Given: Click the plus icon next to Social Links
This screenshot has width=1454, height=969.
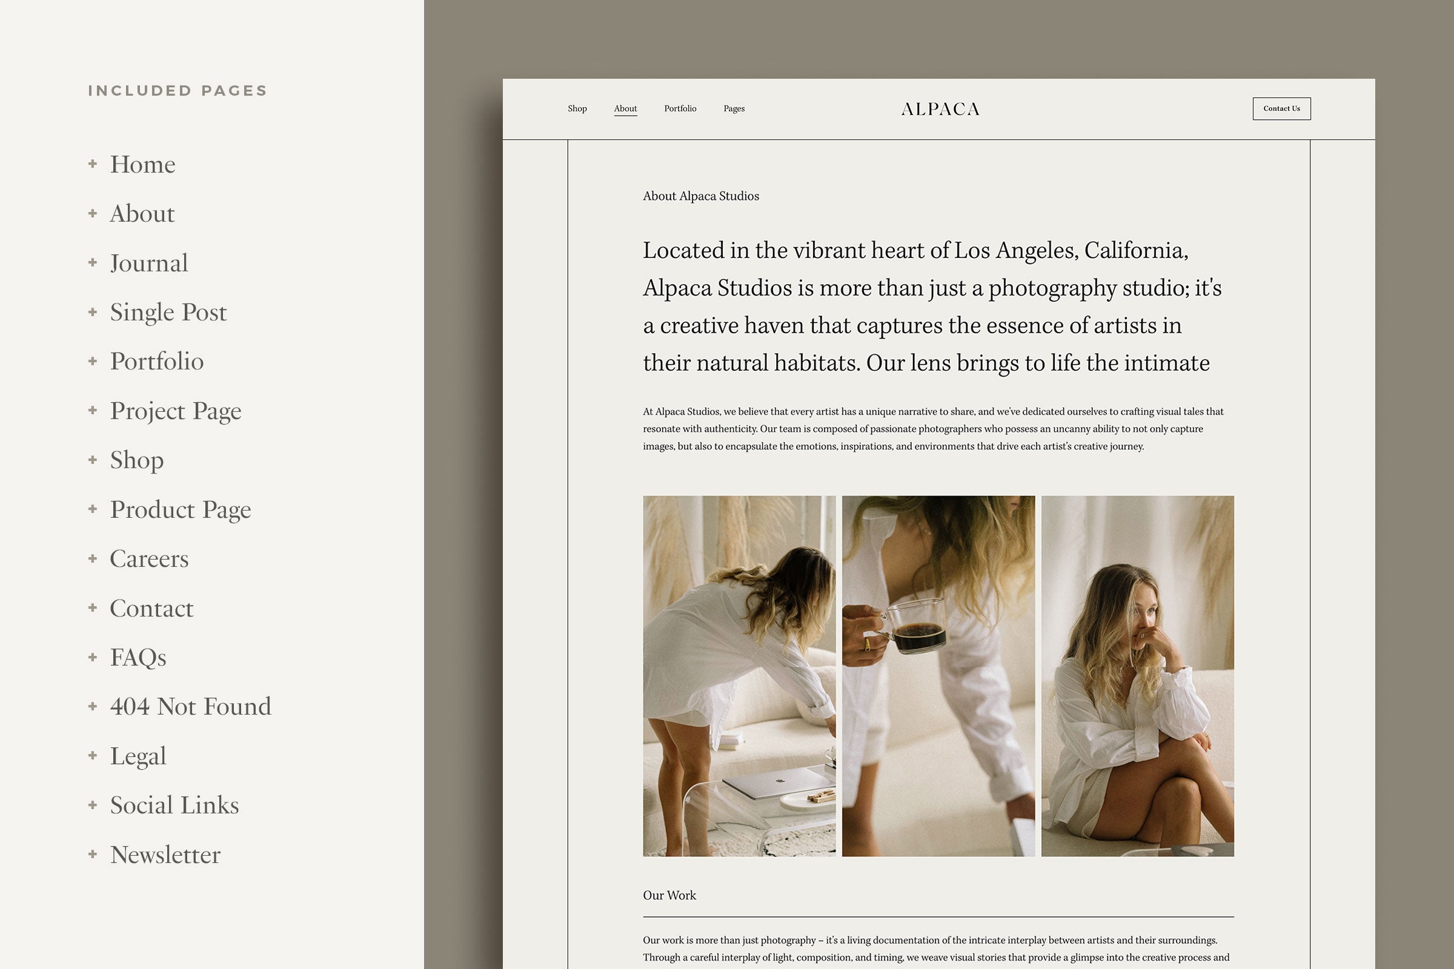Looking at the screenshot, I should (93, 805).
